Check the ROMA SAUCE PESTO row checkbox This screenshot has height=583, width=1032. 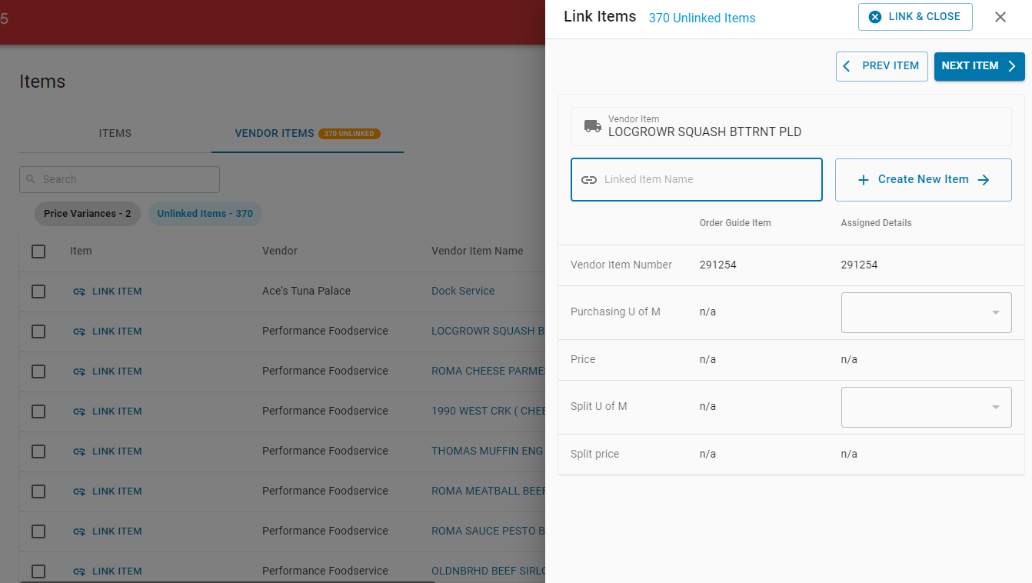(x=38, y=531)
